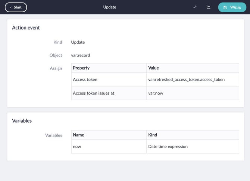The width and height of the screenshot is (250, 181).
Task: Open the line chart statistics icon
Action: click(208, 7)
